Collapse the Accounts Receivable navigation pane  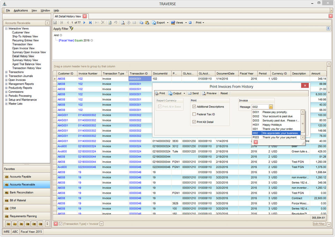(47, 23)
